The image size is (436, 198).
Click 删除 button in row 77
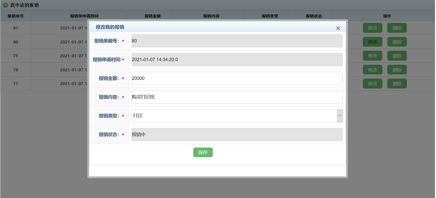click(x=397, y=84)
